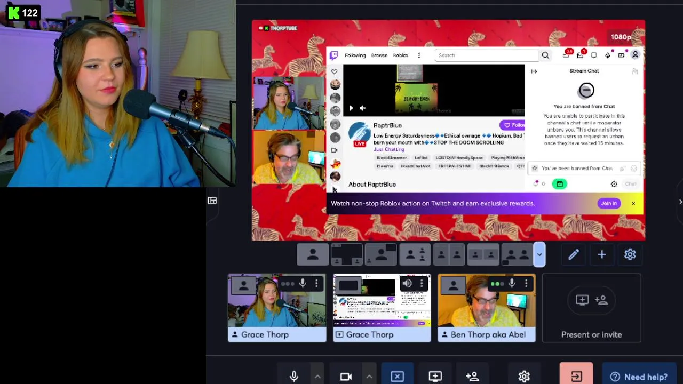Open Twitch notifications inbox with badge 28

567,55
